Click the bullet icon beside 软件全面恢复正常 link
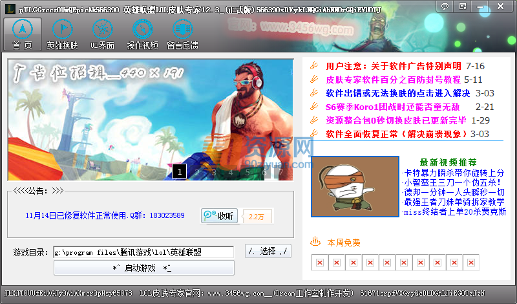Image resolution: width=517 pixels, height=304 pixels. 314,133
